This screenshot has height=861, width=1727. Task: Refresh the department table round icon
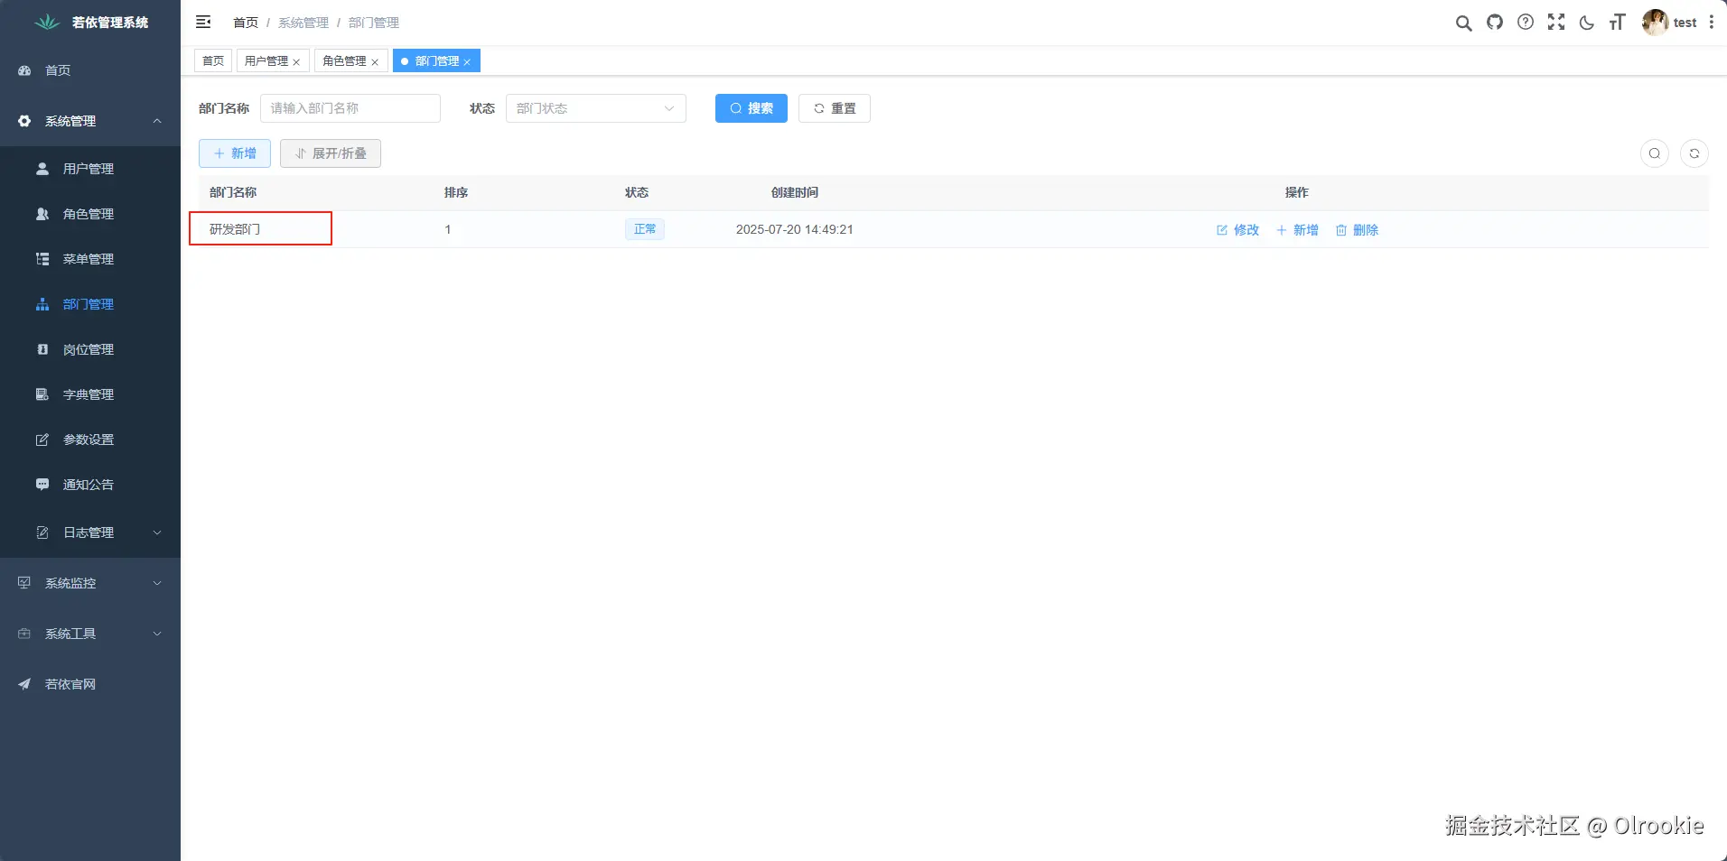(1694, 153)
